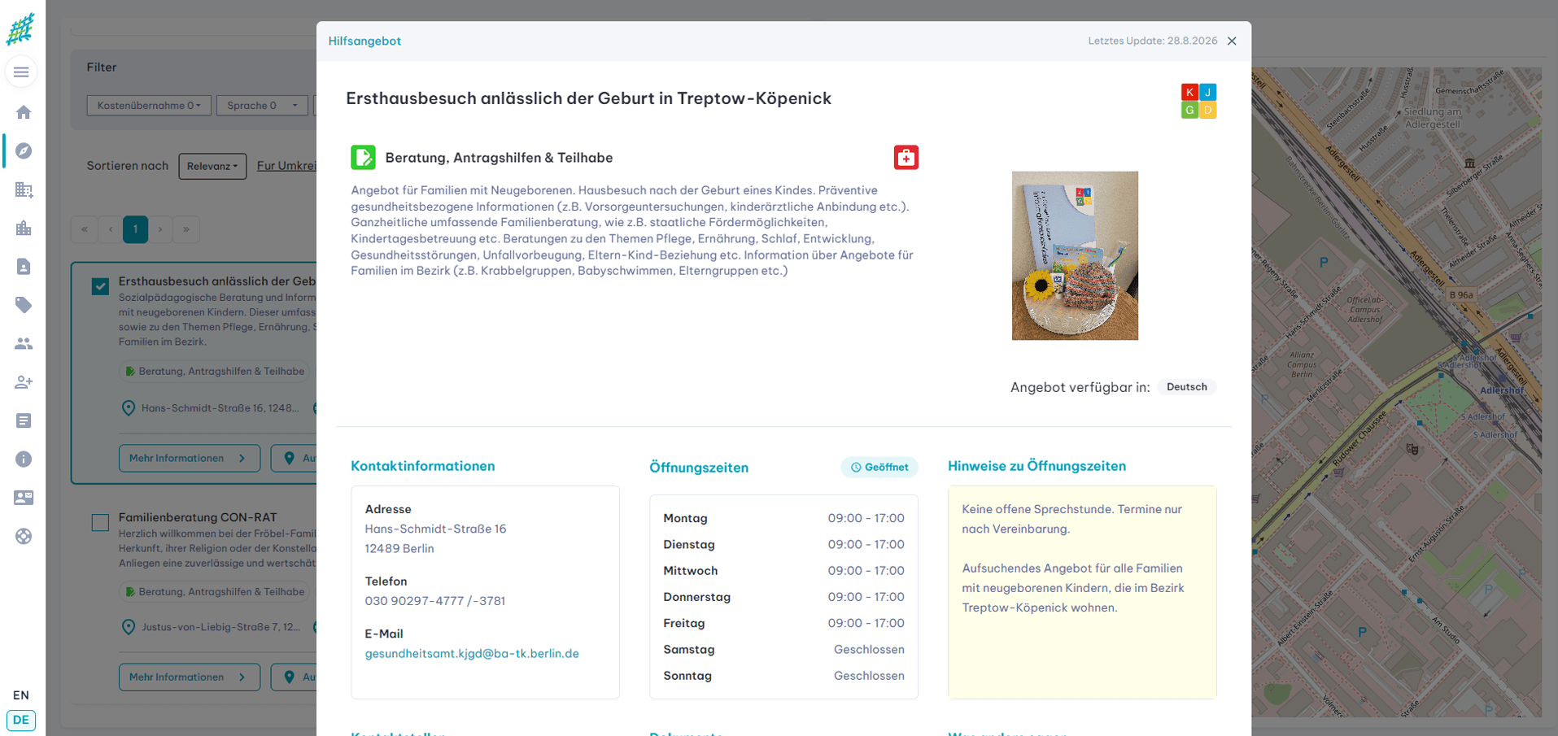Open the contact card icon in sidebar
This screenshot has height=736, width=1558.
point(24,498)
